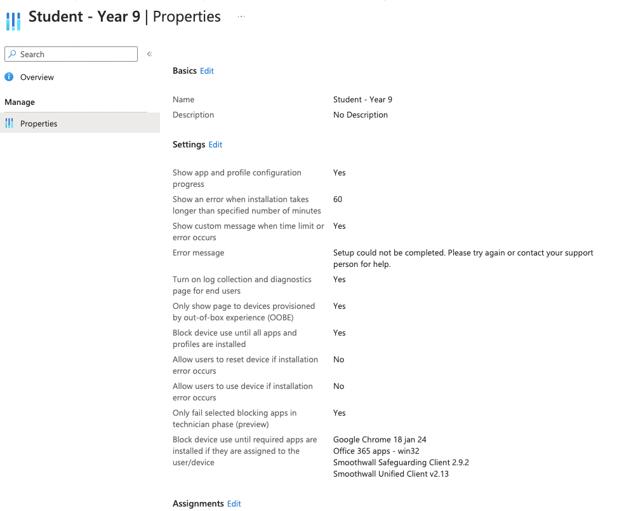Collapse the sidebar with the double chevron
The image size is (624, 511).
150,54
